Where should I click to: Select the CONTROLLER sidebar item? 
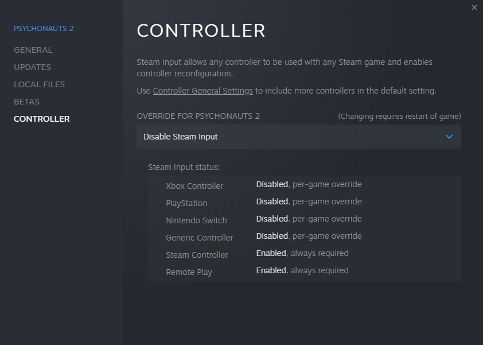(x=41, y=119)
